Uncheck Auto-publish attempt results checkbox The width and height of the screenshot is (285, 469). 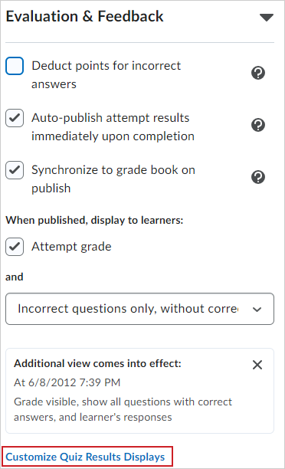coord(15,118)
